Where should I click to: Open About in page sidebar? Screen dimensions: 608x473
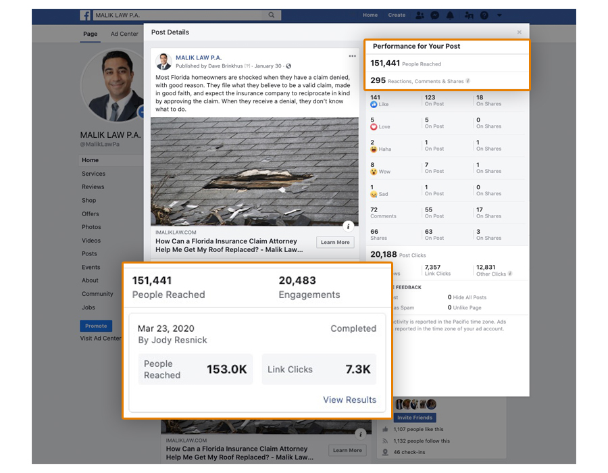tap(90, 280)
